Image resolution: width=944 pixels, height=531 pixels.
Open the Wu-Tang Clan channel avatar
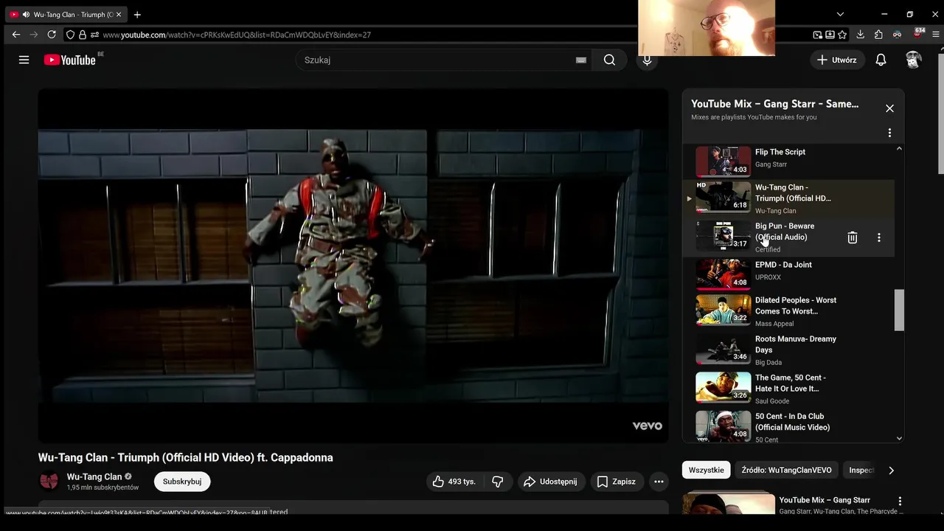point(49,482)
